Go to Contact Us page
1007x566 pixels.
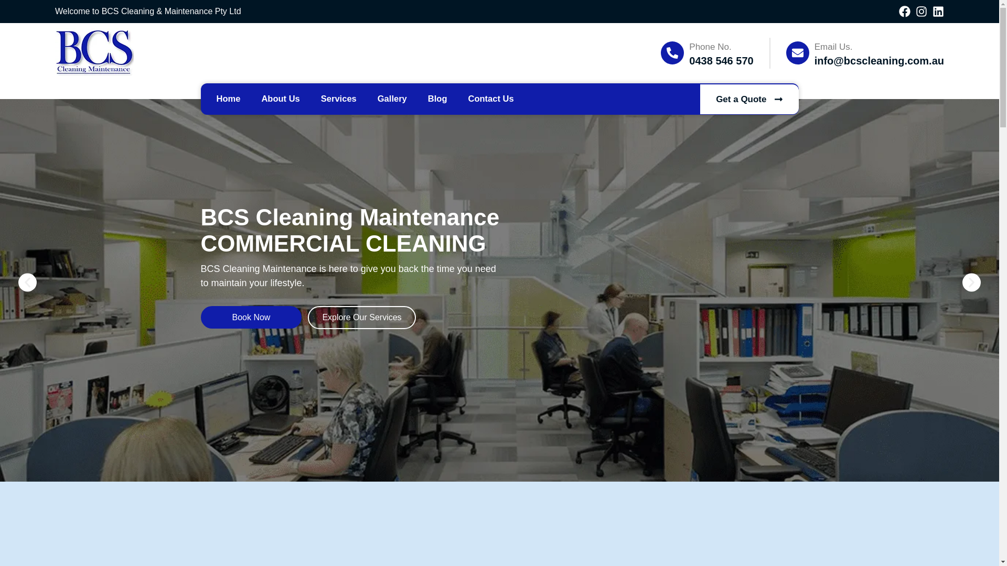click(x=491, y=99)
